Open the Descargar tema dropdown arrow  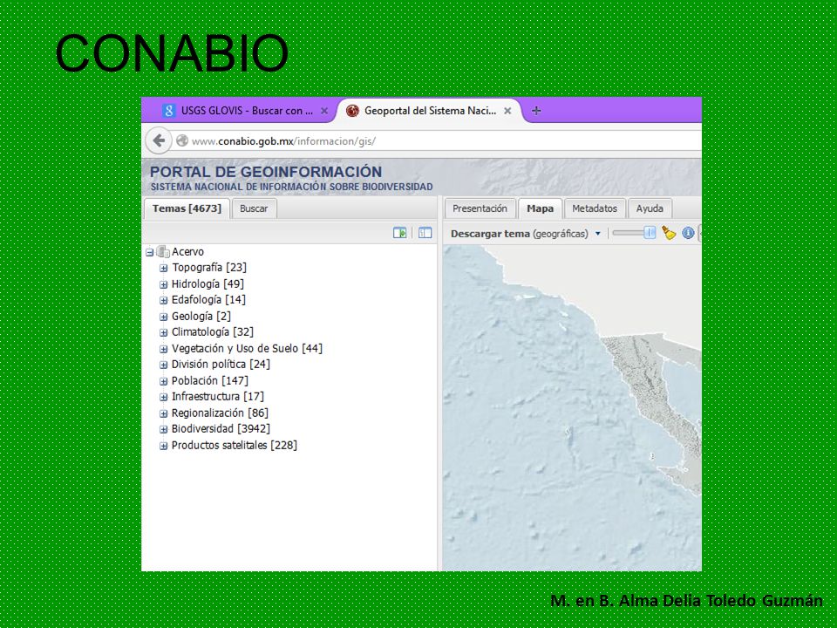[x=598, y=234]
